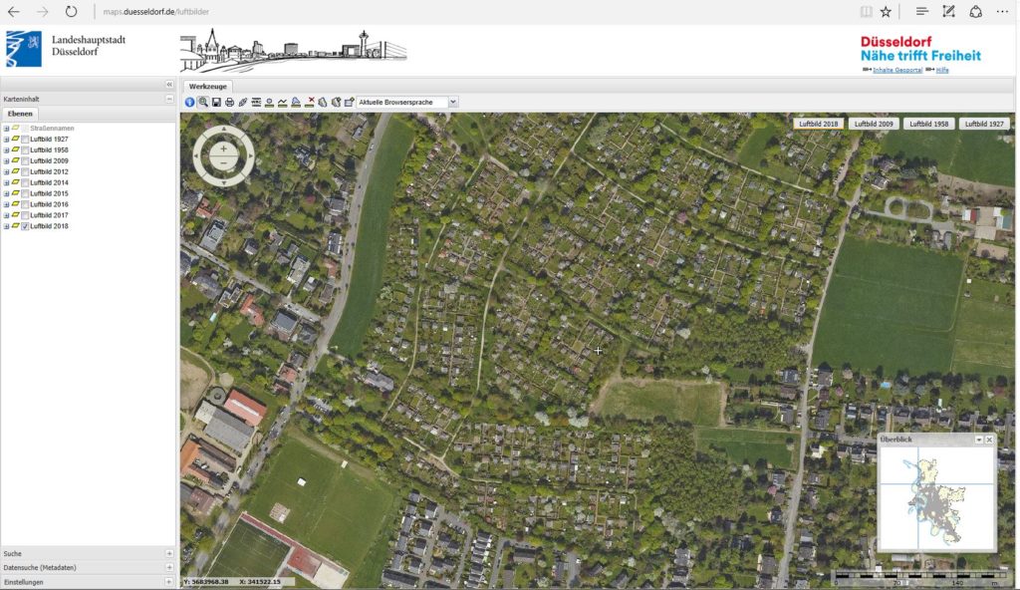Select the red X delete measurement icon

point(310,103)
